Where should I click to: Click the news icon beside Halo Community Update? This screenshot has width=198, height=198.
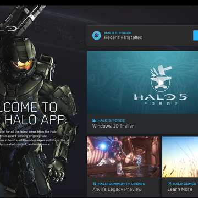95,184
